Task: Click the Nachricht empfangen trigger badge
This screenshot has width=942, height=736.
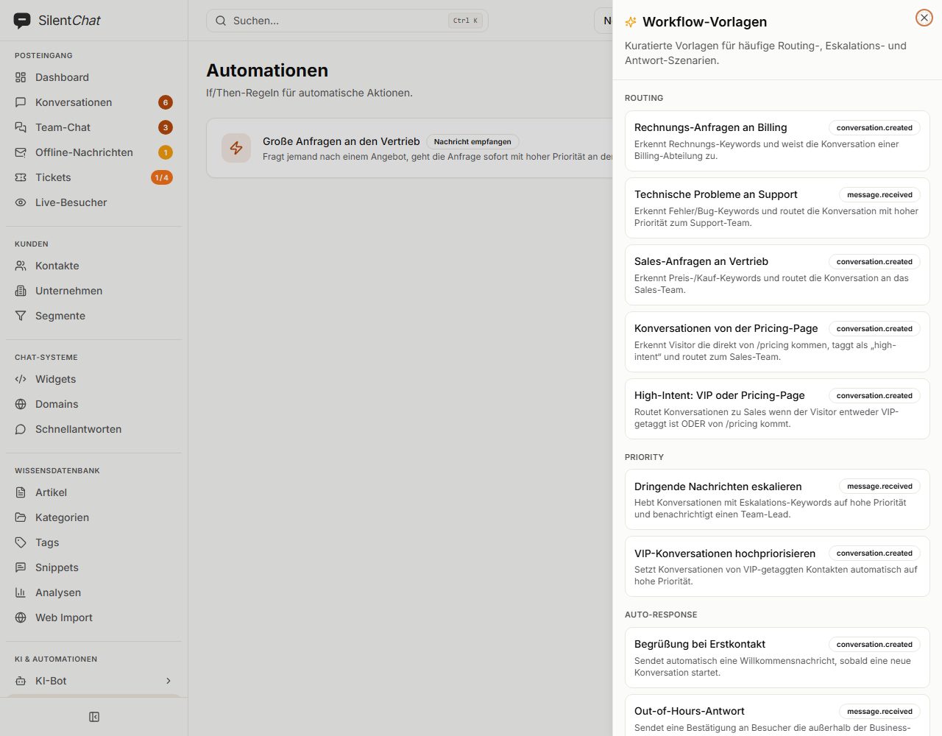Action: [x=472, y=141]
